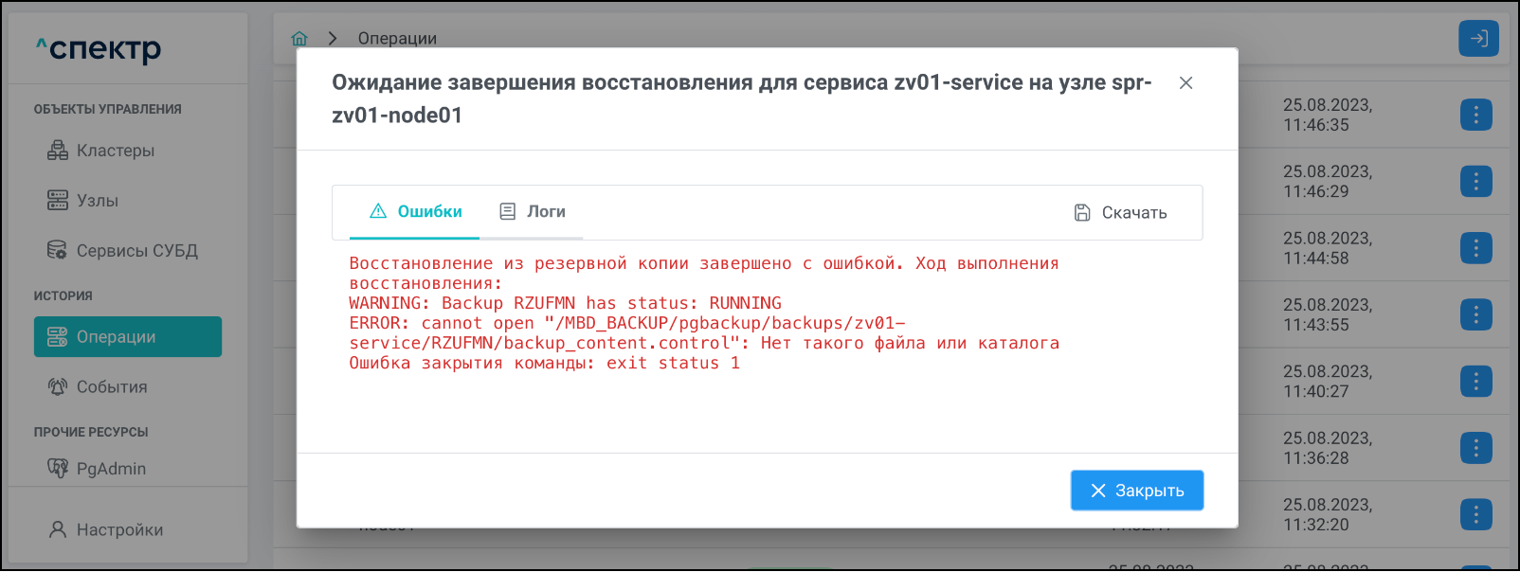Click the date cell 25.08.2023, 11:46:35
The width and height of the screenshot is (1520, 572).
pos(1328,115)
